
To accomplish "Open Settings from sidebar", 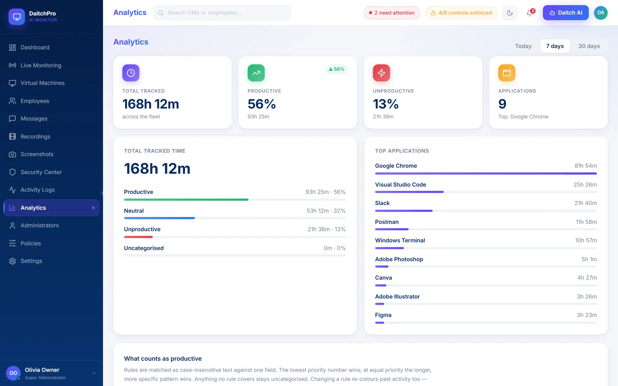I will tap(51, 261).
